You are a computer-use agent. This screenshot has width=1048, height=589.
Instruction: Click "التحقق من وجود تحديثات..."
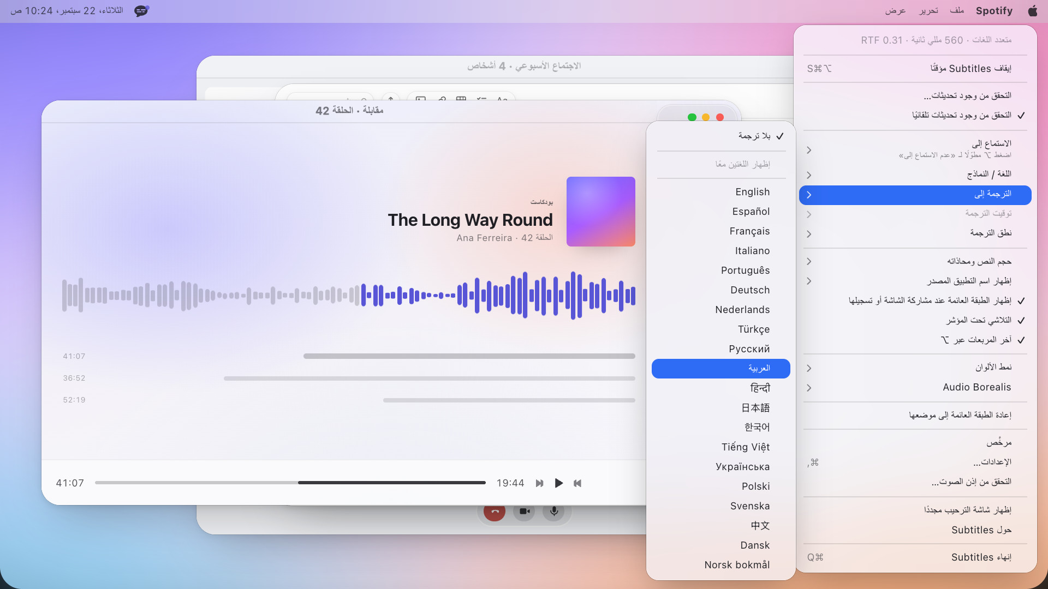coord(915,96)
